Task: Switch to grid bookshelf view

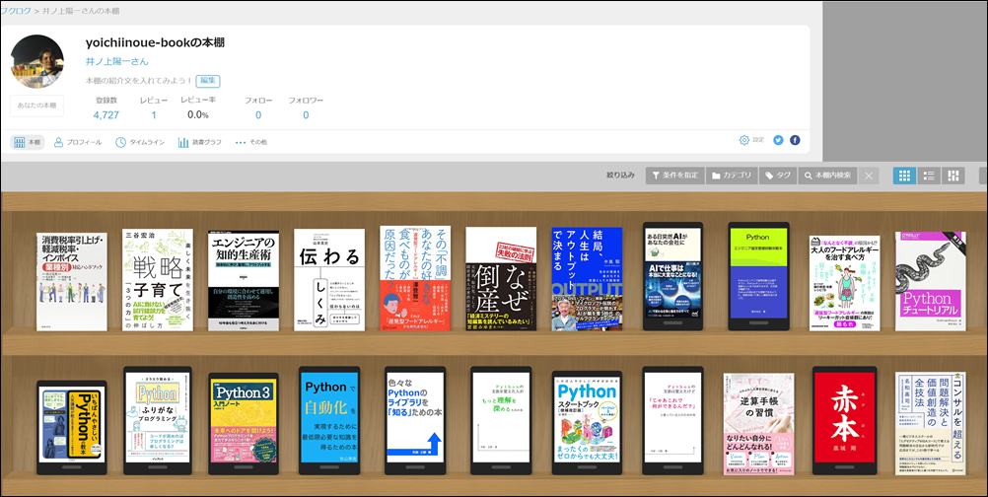Action: tap(904, 176)
